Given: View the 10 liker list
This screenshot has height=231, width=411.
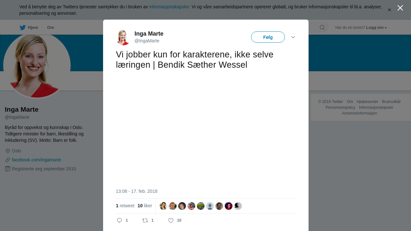Looking at the screenshot, I should pyautogui.click(x=145, y=206).
